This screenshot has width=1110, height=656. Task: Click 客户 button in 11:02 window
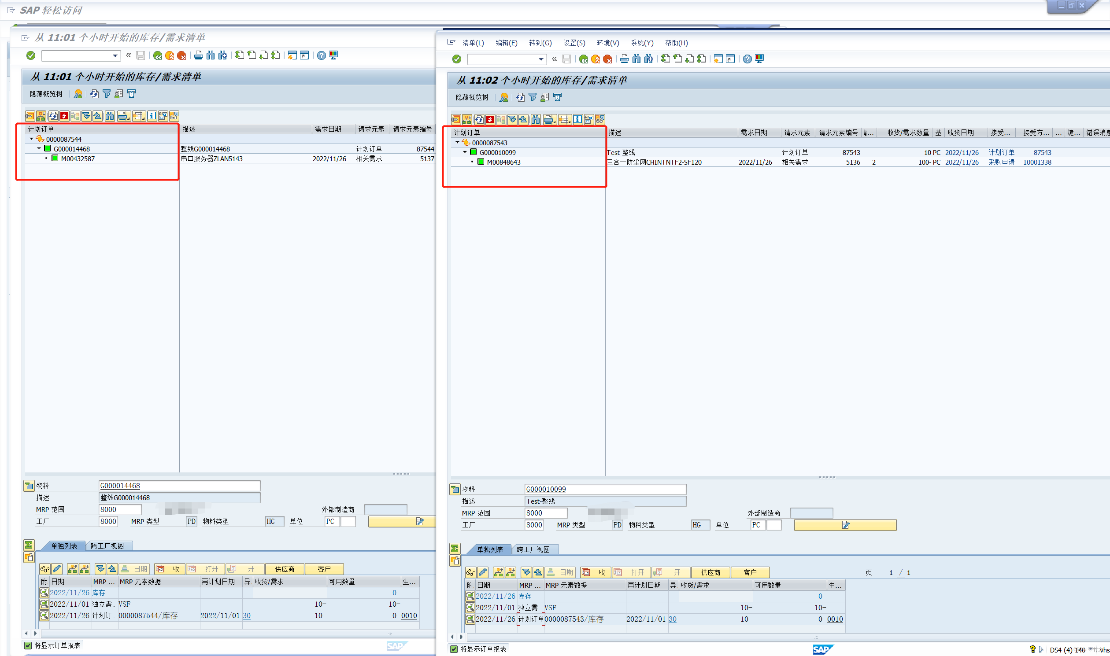click(x=750, y=572)
